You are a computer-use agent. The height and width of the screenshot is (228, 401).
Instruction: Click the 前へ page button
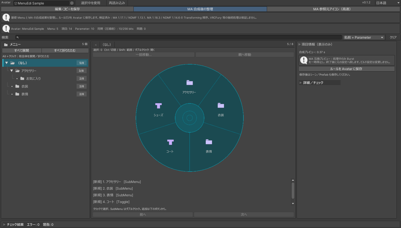coord(143,214)
